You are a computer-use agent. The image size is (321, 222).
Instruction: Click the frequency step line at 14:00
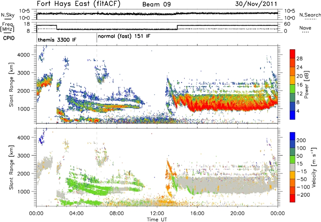pyautogui.click(x=177, y=27)
